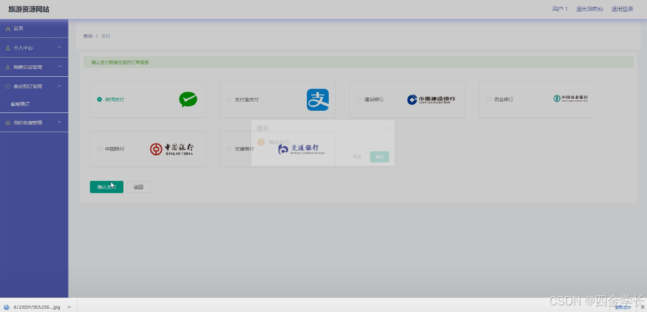The height and width of the screenshot is (312, 647).
Task: Click the China Construction Bank logo
Action: pyautogui.click(x=431, y=99)
